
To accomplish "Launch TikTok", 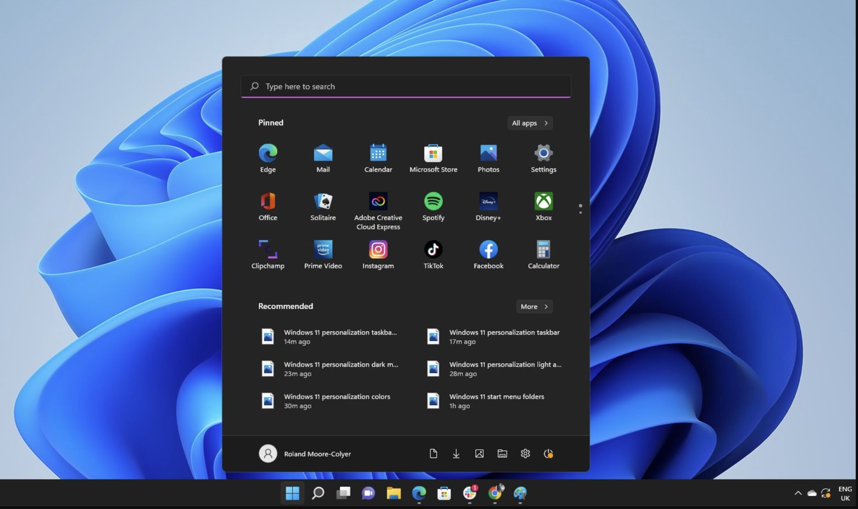I will [x=433, y=255].
